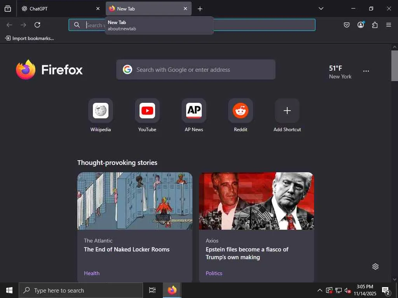This screenshot has height=298, width=398.
Task: Click Import bookmarks link
Action: pos(30,38)
